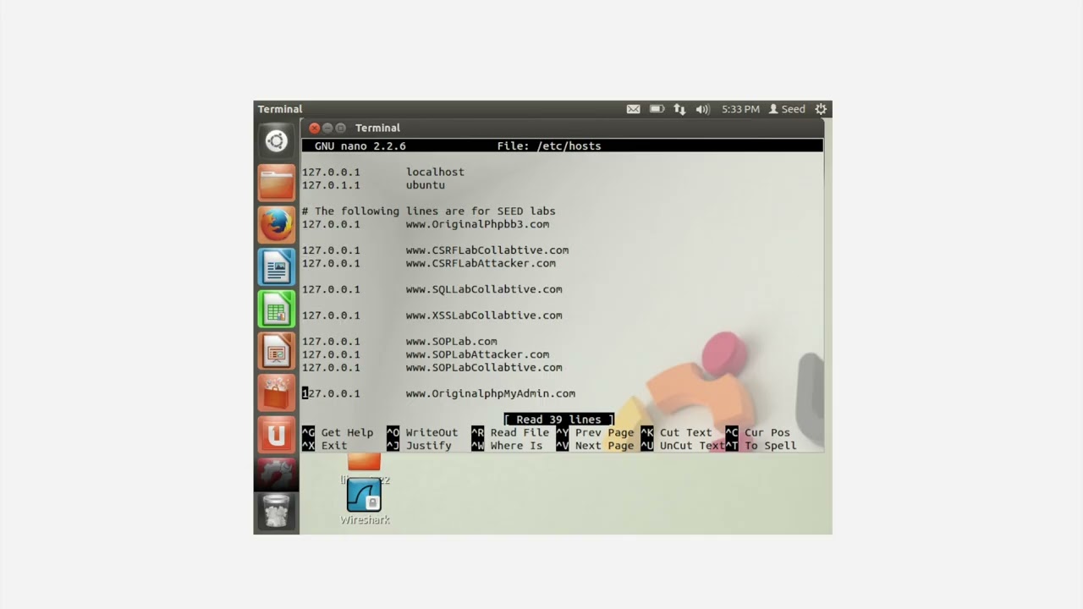Click the ^V Next Page shortcut label
The height and width of the screenshot is (609, 1083).
point(595,446)
